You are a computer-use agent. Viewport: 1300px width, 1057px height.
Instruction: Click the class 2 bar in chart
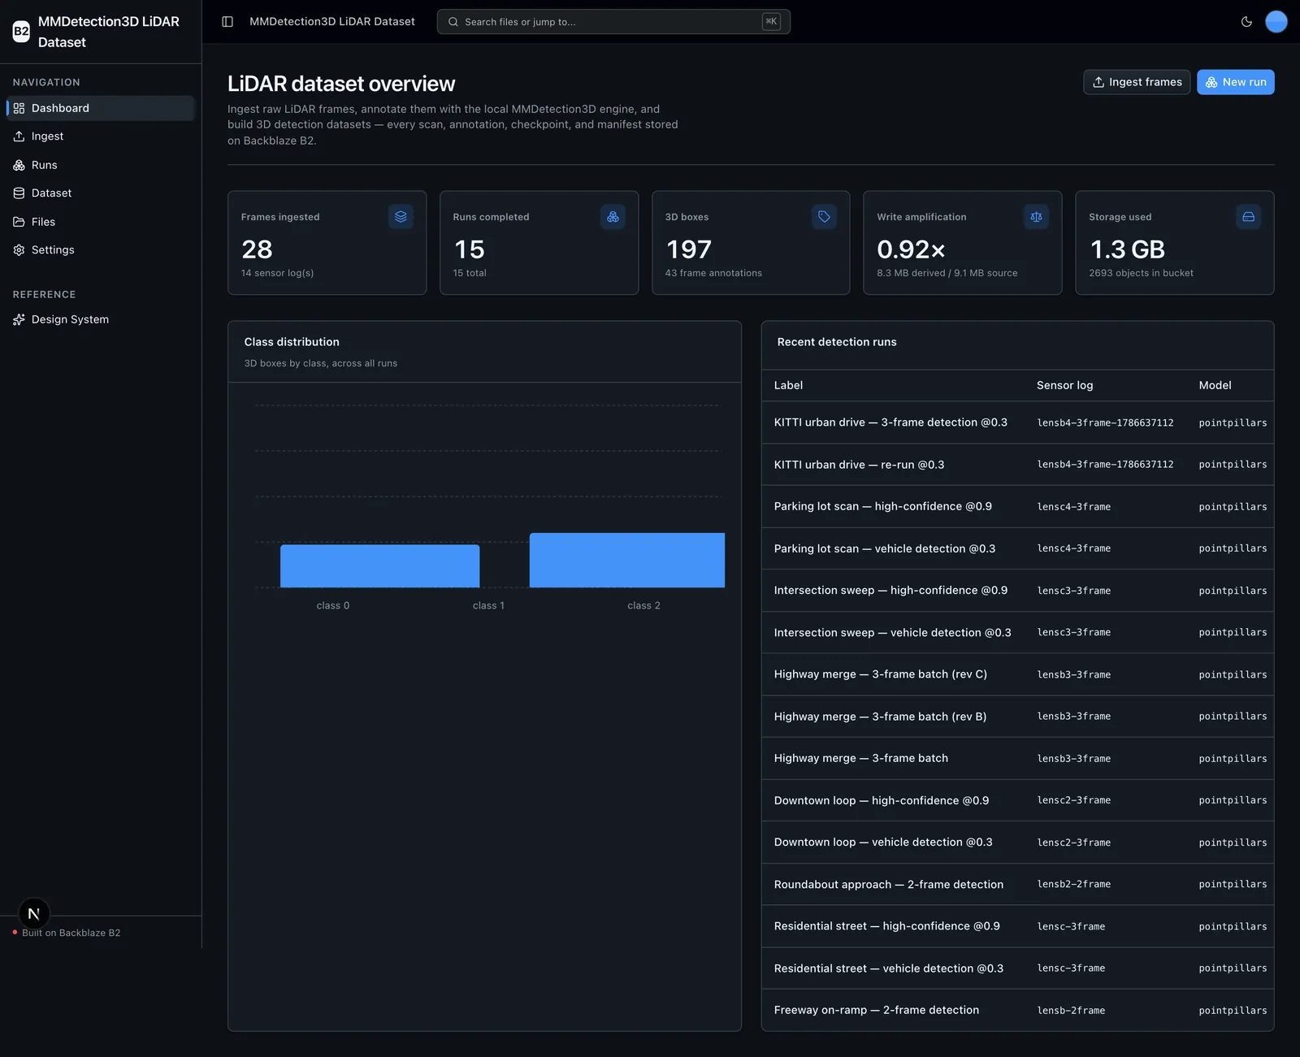click(x=627, y=560)
